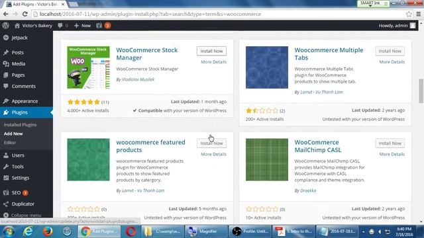Viewport: 424px width, 238px height.
Task: Click the plaid MailChimp CASL thumbnail
Action: (x=267, y=160)
